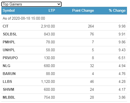The height and width of the screenshot is (103, 130).
Task: Click the MLBBL stock symbol
Action: 9,98
